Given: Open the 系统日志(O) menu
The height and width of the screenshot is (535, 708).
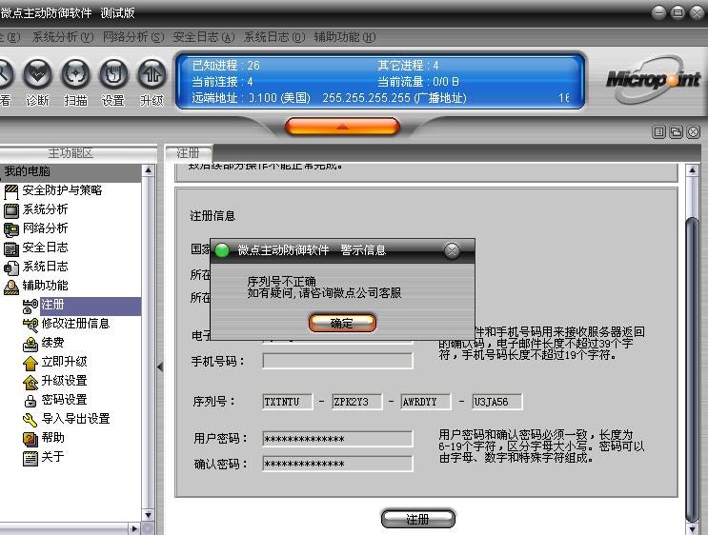Looking at the screenshot, I should [x=274, y=37].
